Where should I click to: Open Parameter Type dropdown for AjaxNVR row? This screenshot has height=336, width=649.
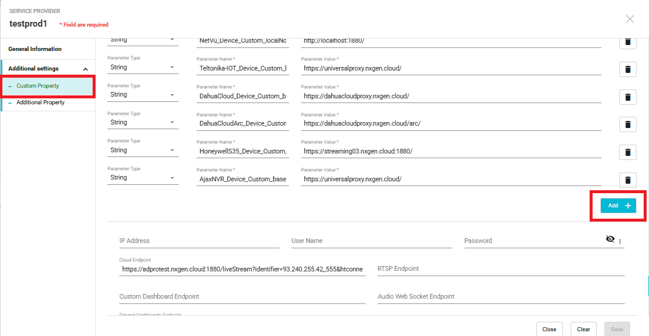pos(143,178)
